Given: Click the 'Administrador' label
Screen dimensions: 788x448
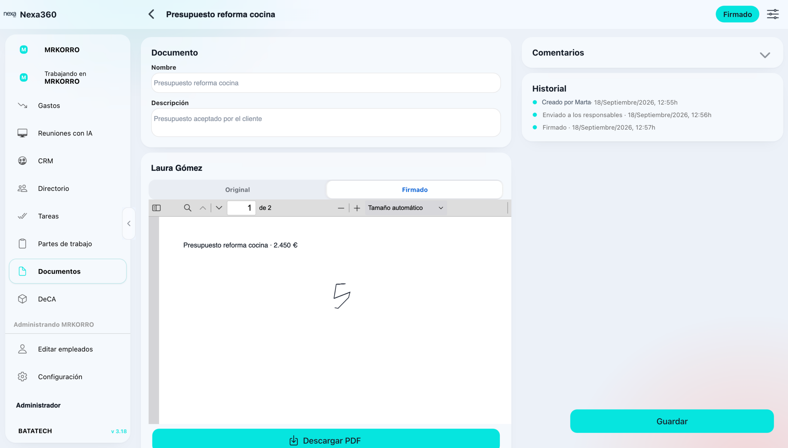Looking at the screenshot, I should click(38, 405).
